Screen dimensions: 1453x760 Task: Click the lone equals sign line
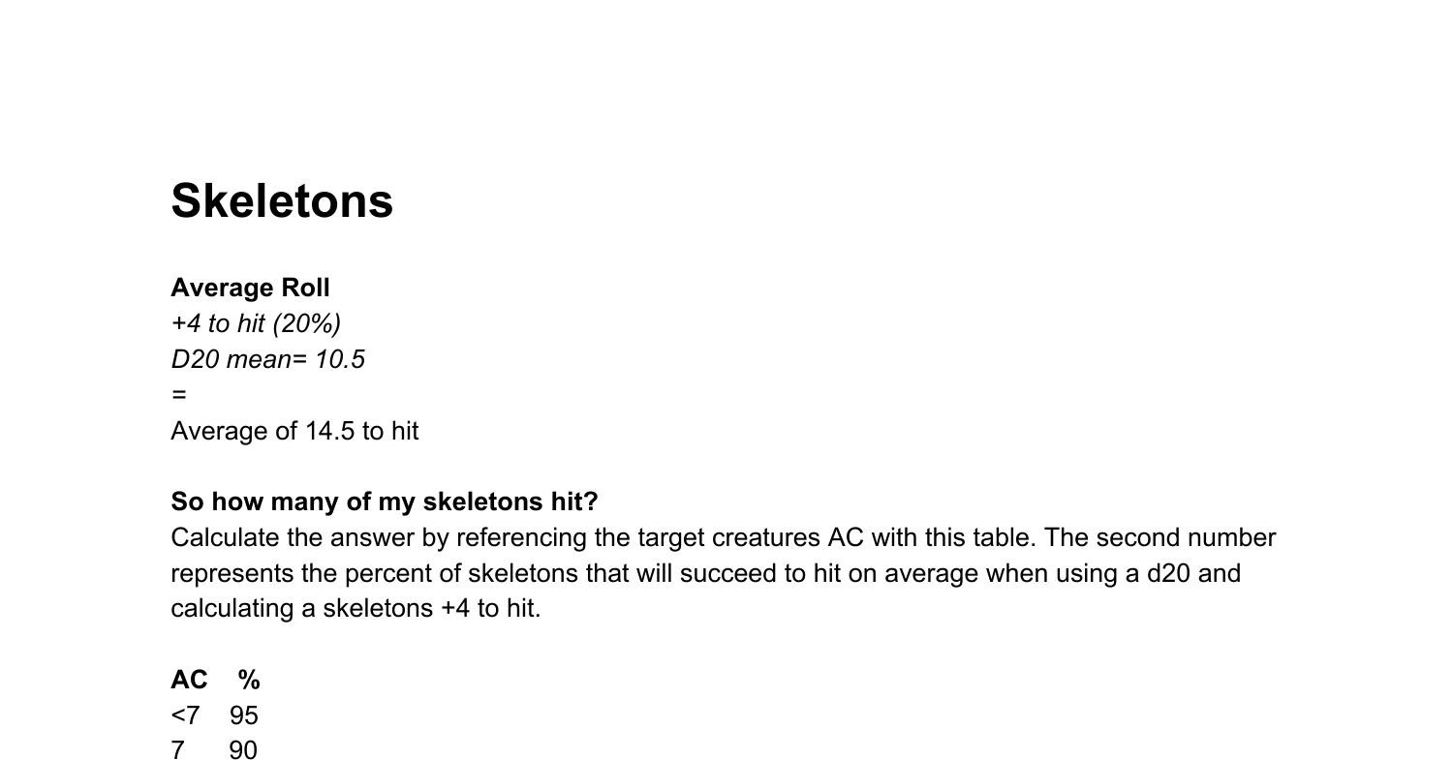[178, 395]
